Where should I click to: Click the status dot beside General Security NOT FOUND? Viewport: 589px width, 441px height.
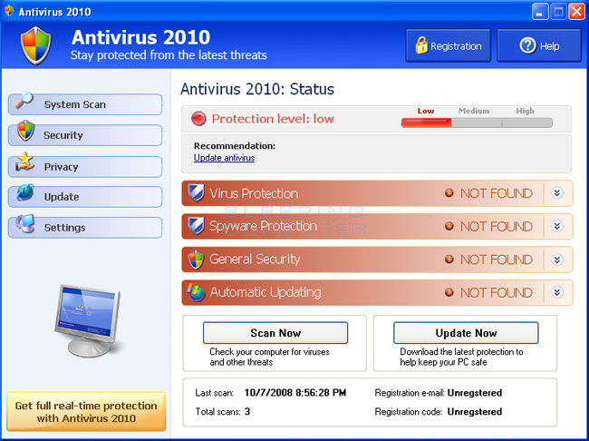coord(449,260)
